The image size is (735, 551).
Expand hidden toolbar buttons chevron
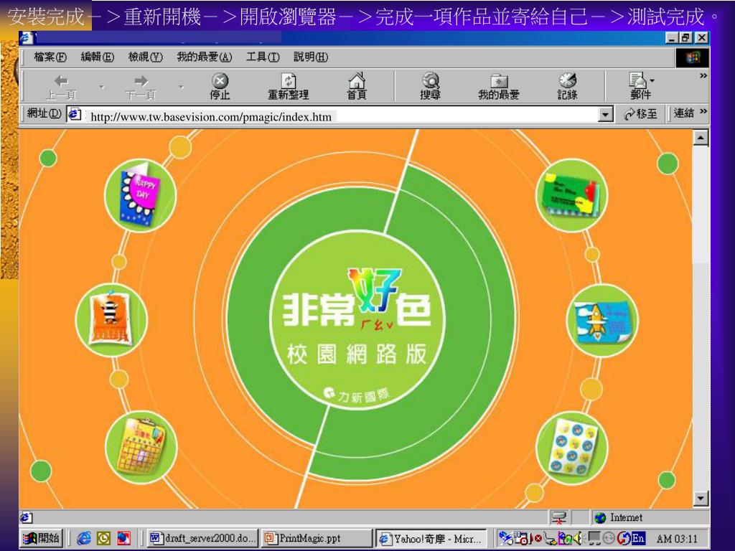(x=703, y=75)
